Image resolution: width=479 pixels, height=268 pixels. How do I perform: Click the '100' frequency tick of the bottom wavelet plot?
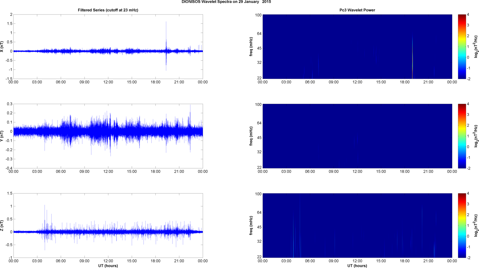(259, 194)
